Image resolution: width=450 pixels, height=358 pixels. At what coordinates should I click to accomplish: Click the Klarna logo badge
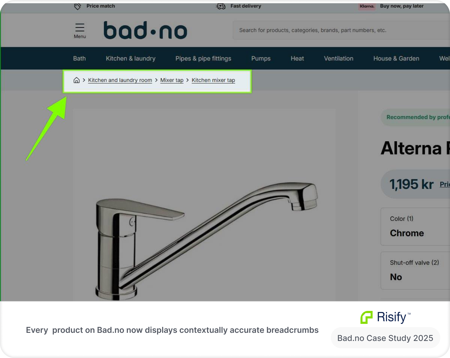coord(367,6)
